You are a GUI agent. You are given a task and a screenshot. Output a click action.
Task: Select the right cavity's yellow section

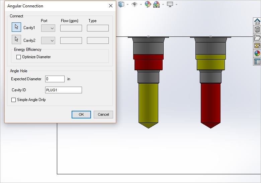click(x=210, y=62)
